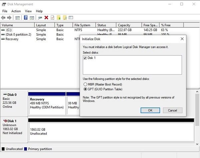Open the View menu

click(28, 11)
